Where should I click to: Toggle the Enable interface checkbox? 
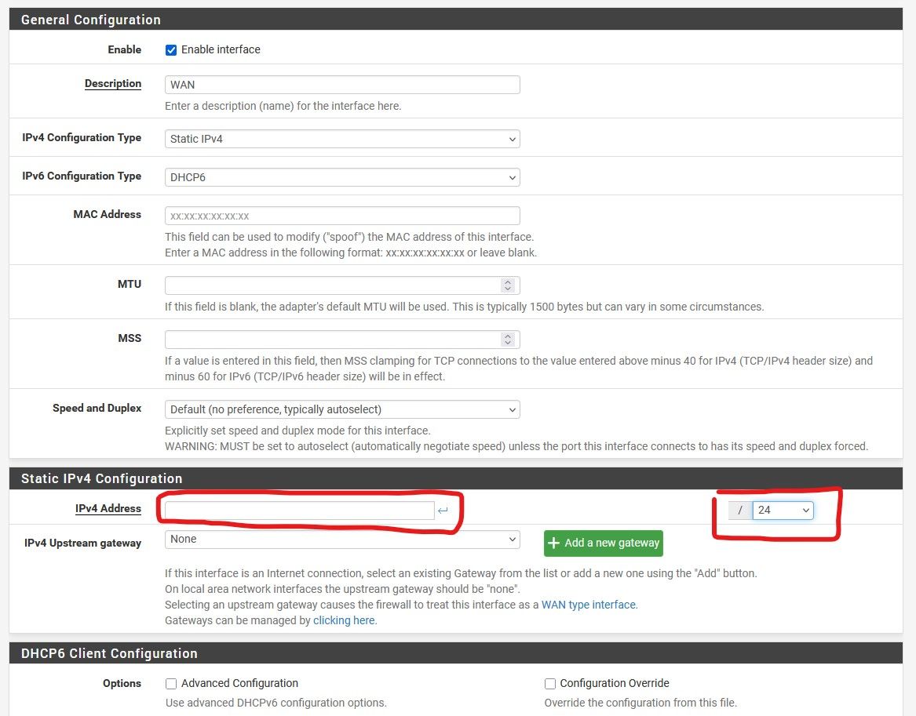[x=171, y=49]
